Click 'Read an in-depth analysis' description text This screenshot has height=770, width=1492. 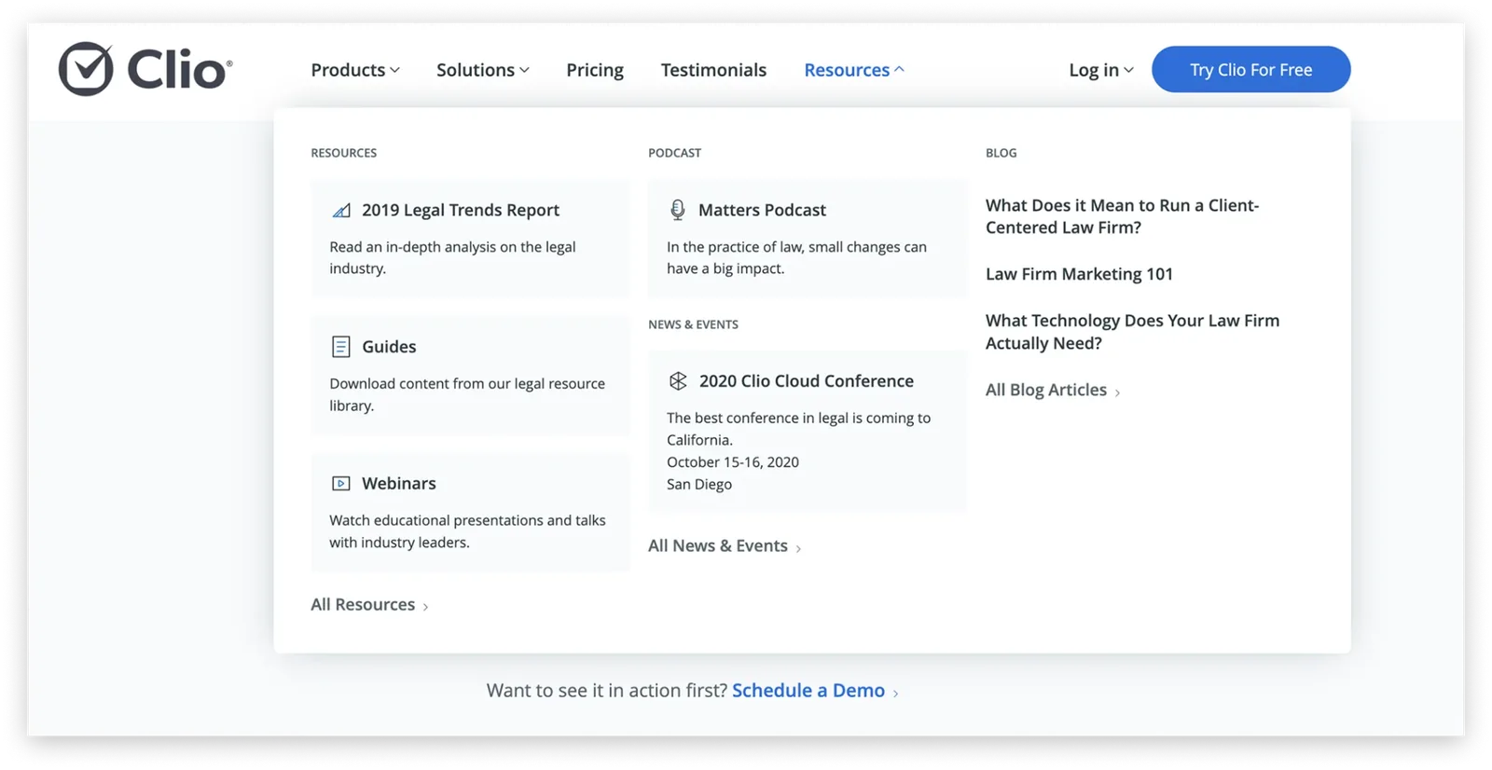pyautogui.click(x=452, y=257)
